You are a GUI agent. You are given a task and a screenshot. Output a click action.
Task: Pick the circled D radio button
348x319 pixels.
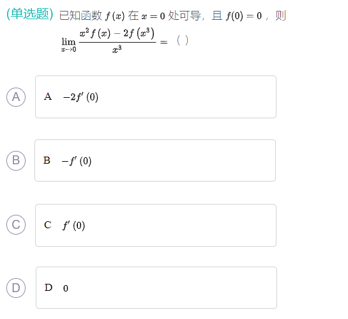pos(16,288)
